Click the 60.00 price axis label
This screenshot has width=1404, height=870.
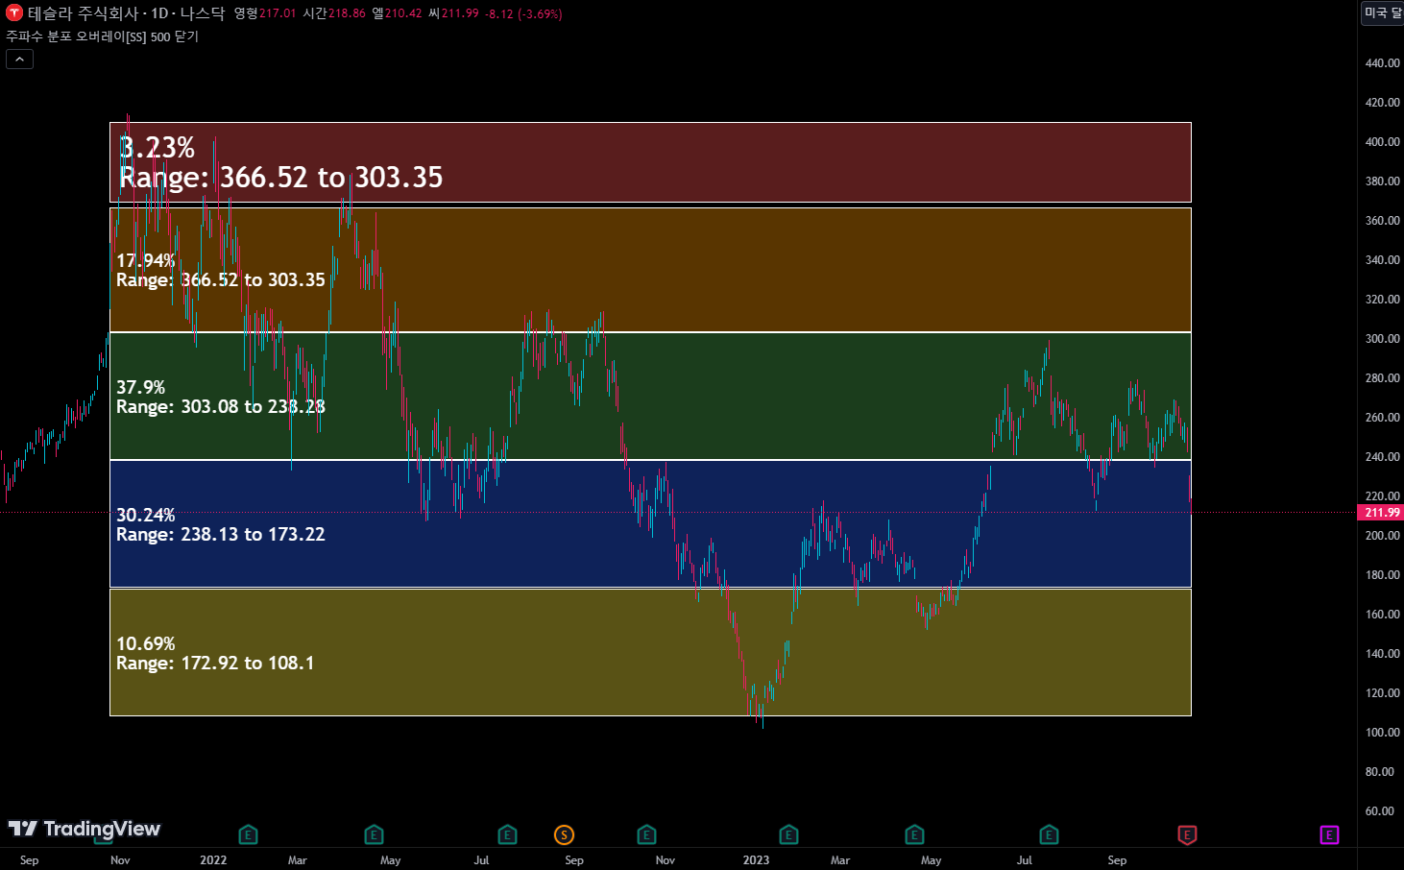tap(1379, 810)
